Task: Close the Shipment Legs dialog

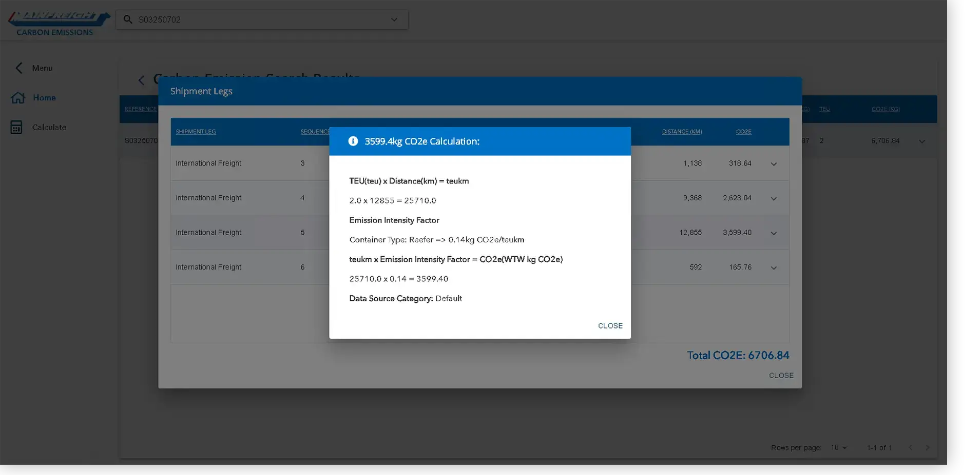Action: pos(781,376)
